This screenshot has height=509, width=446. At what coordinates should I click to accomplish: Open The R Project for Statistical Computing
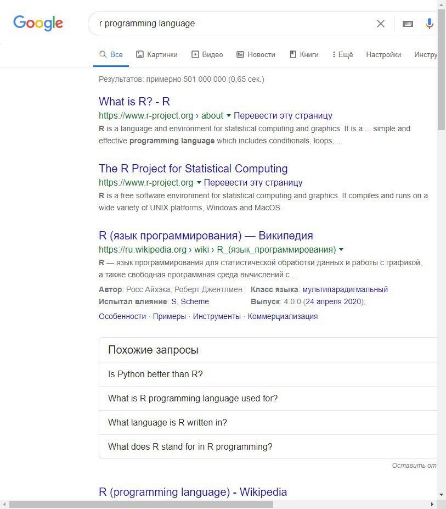[x=193, y=169]
